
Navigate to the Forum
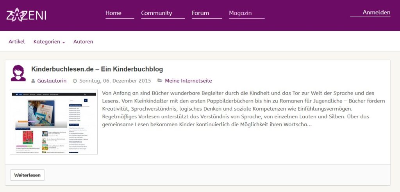click(x=200, y=13)
